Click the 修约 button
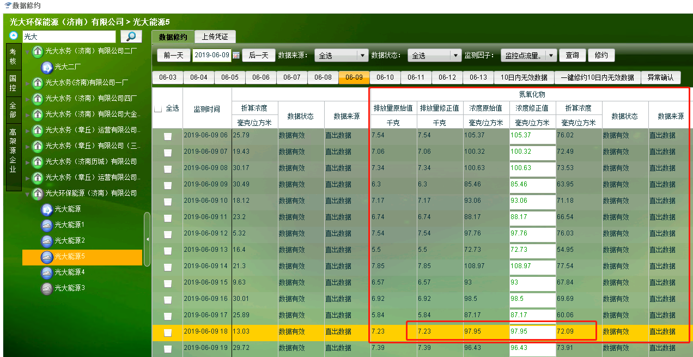This screenshot has width=693, height=357. [601, 56]
